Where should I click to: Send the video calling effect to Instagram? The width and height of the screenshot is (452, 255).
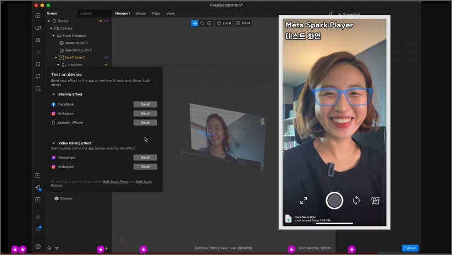point(145,167)
